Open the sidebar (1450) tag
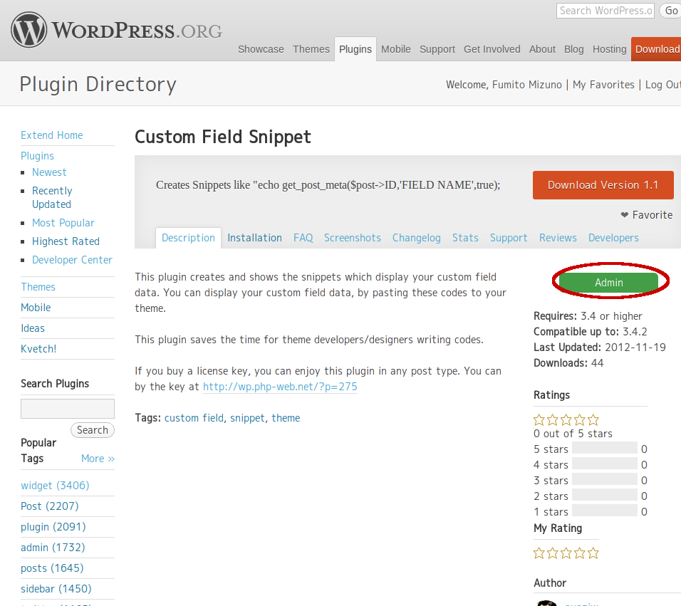 (56, 589)
